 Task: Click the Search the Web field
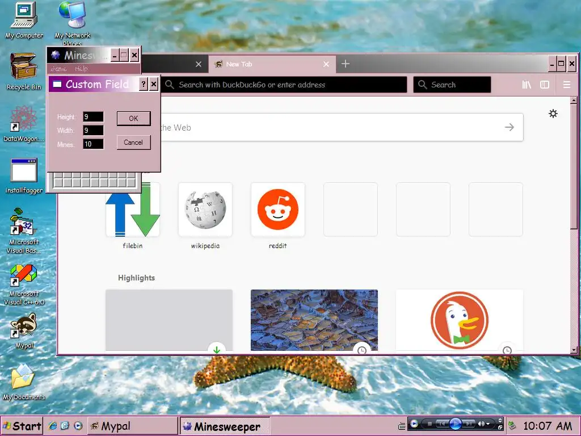point(314,127)
